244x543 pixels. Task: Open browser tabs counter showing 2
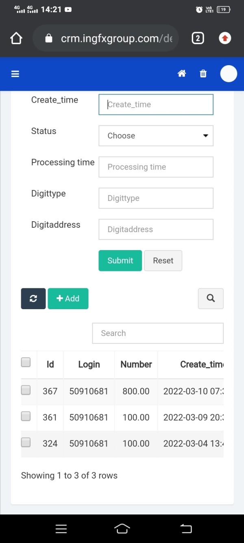[198, 38]
